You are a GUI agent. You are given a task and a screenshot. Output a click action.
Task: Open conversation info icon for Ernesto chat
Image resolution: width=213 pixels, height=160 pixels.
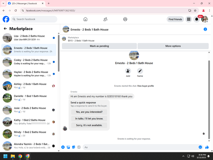click(x=205, y=29)
